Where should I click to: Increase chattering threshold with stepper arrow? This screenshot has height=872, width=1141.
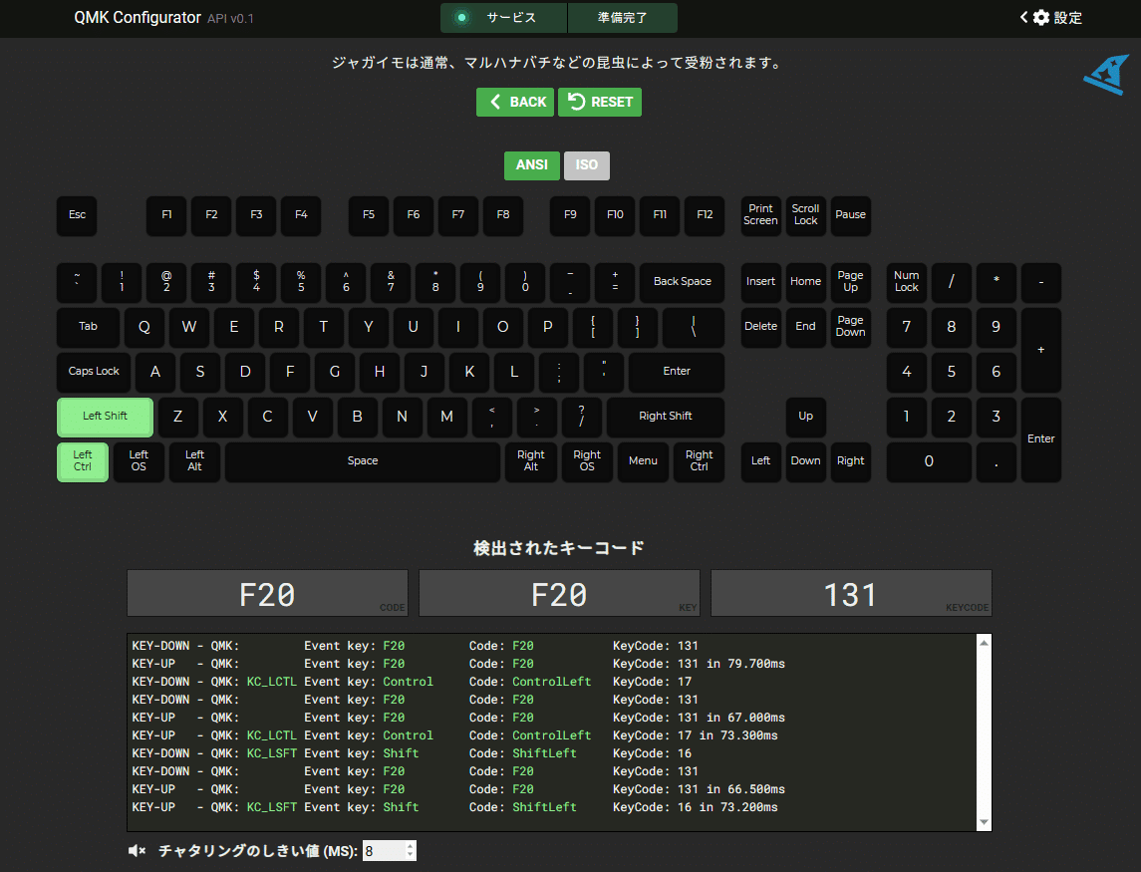[x=411, y=846]
